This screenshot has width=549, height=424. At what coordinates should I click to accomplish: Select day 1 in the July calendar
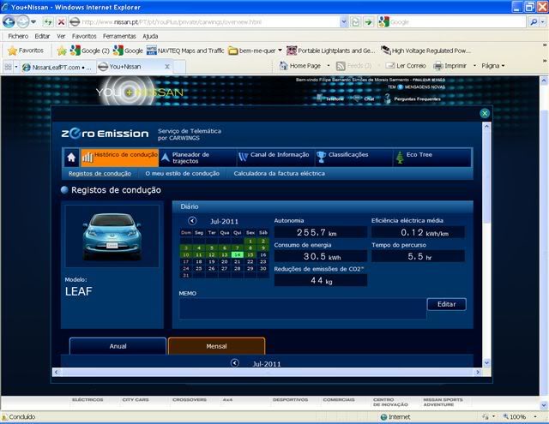pyautogui.click(x=250, y=242)
